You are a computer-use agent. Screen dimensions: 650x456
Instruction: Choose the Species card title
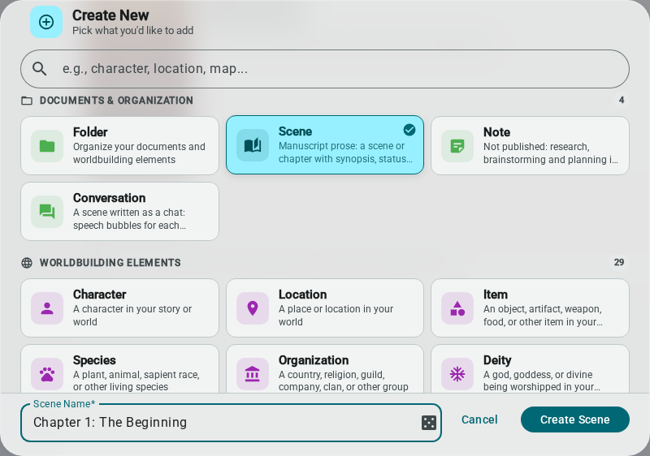[94, 360]
